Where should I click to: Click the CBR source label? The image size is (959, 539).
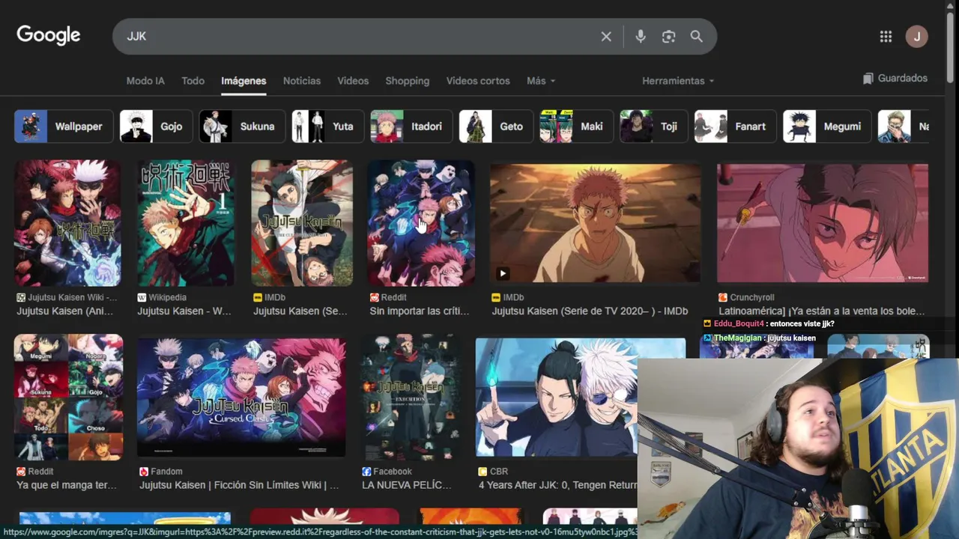point(499,472)
